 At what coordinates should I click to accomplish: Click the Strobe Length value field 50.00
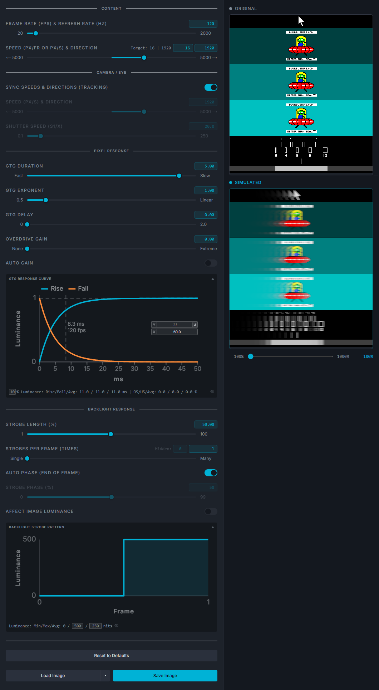pos(206,424)
